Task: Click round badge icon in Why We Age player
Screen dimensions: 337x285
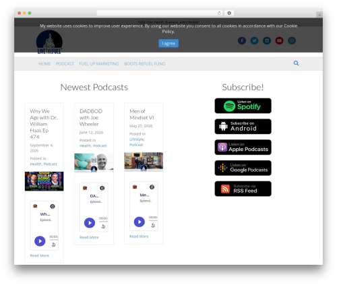Action: [x=53, y=206]
